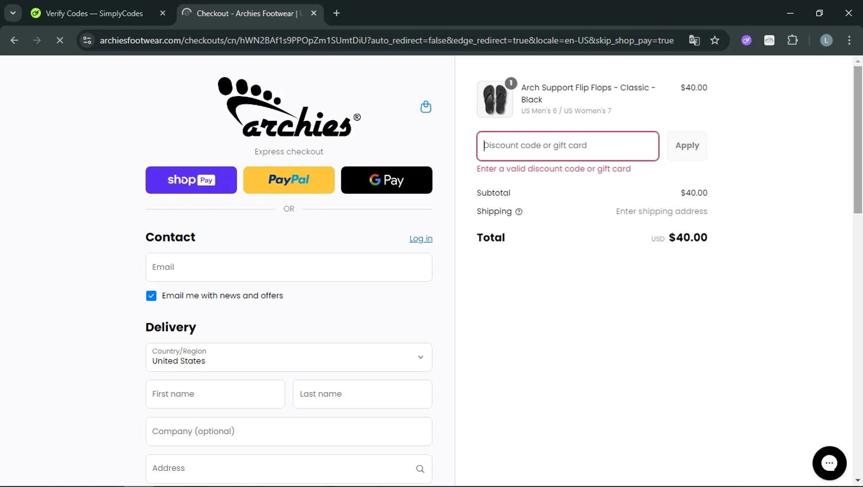Viewport: 863px width, 487px height.
Task: Go back to previous page
Action: point(14,40)
